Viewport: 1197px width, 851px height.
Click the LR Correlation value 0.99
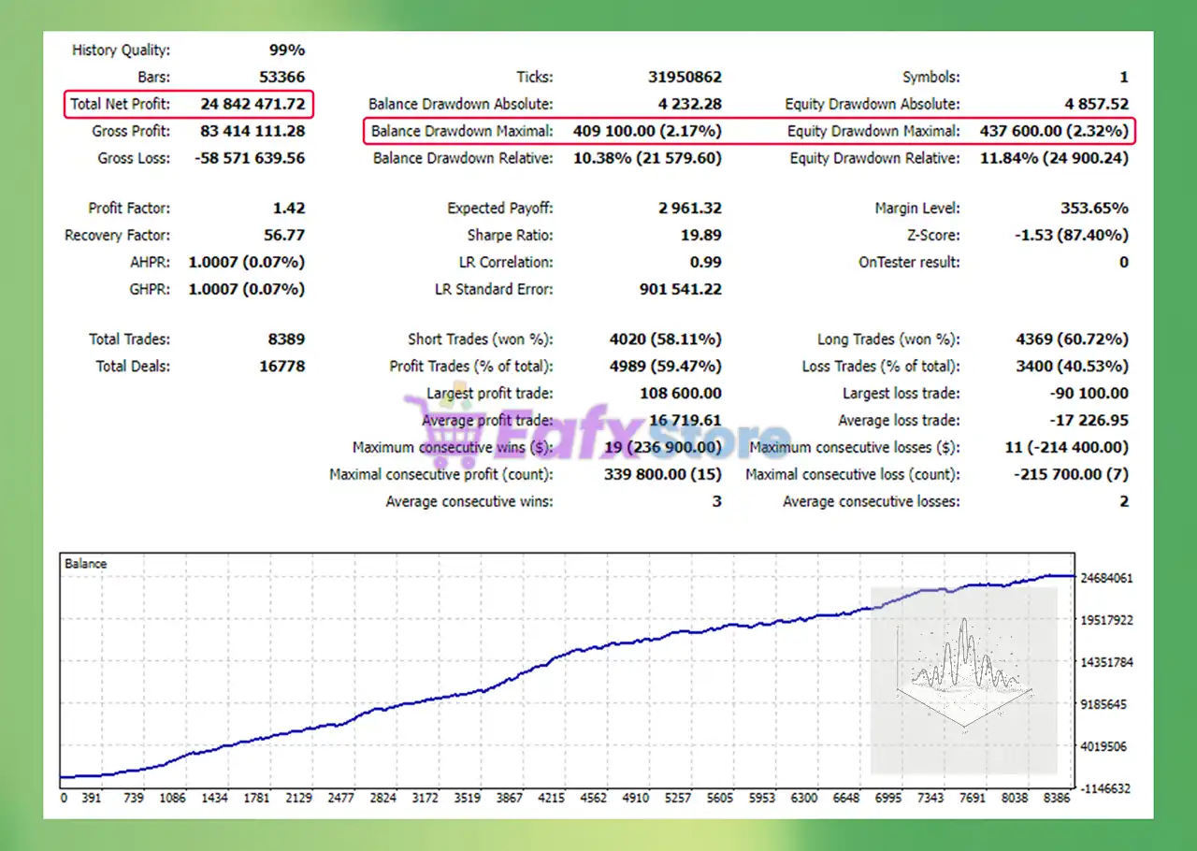(x=706, y=263)
